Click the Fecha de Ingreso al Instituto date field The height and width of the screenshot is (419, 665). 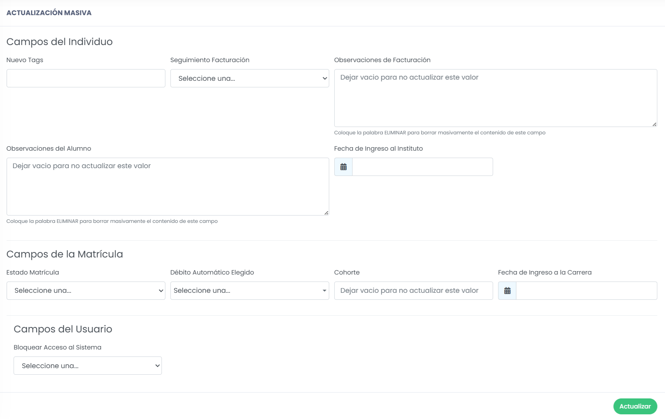(422, 167)
